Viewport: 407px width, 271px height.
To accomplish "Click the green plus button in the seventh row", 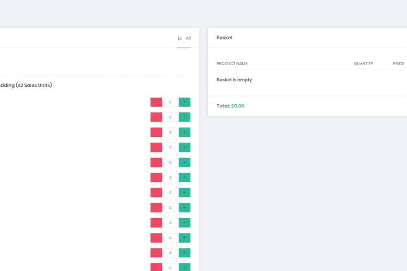I will pos(185,192).
